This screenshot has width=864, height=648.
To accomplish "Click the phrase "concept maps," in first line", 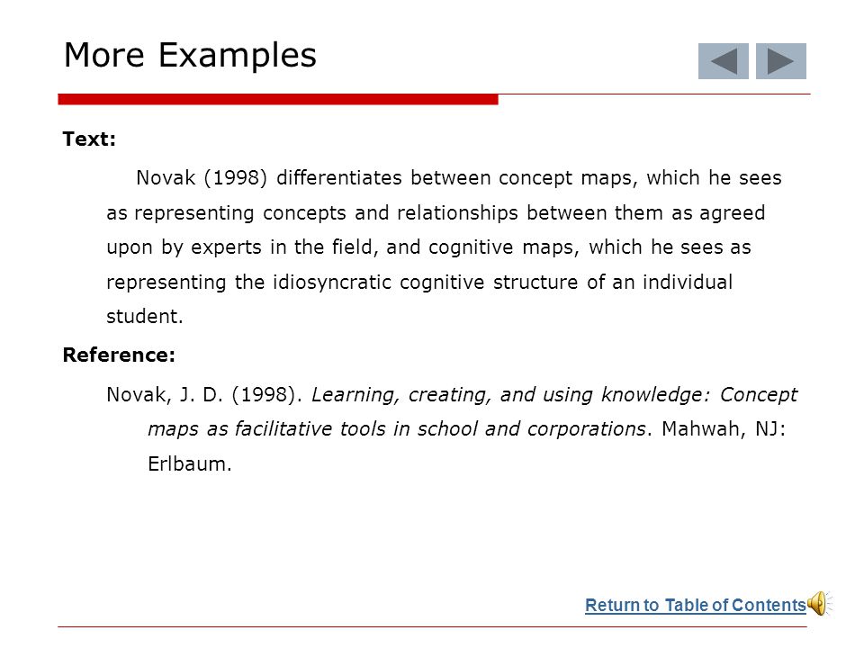I will (x=568, y=178).
